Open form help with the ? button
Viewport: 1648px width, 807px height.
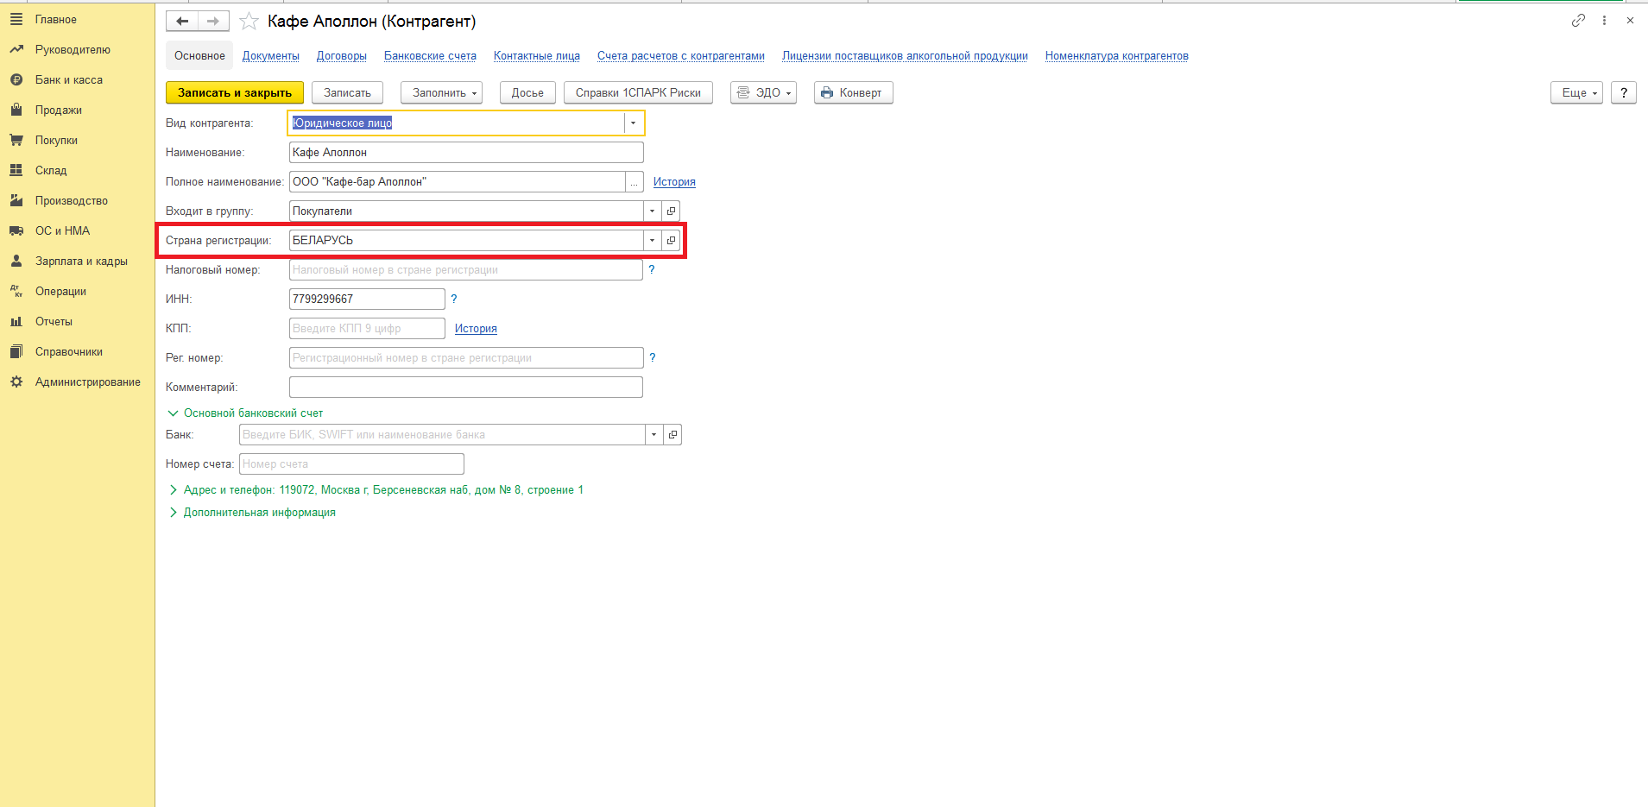click(x=1624, y=92)
